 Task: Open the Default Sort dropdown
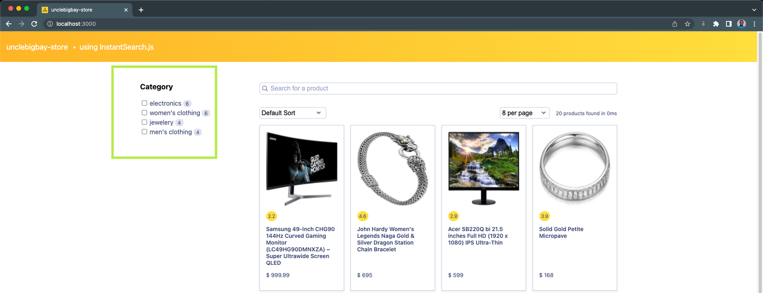tap(293, 113)
